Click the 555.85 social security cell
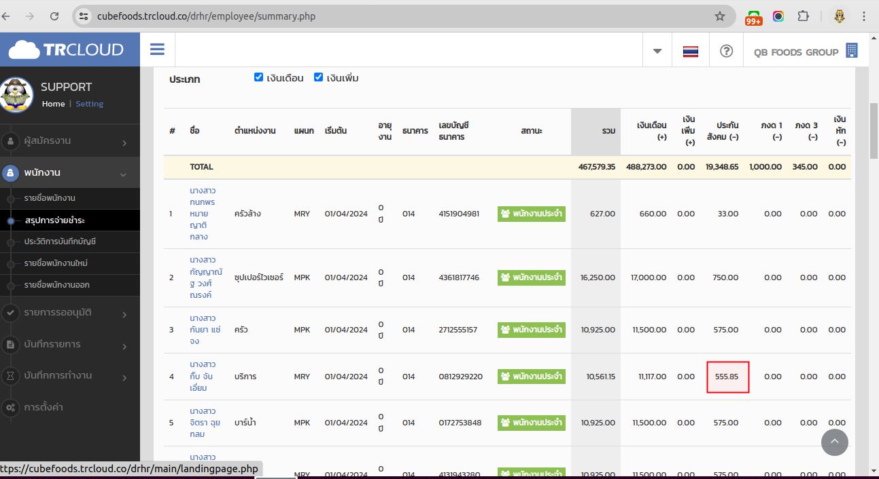The width and height of the screenshot is (879, 479). [x=727, y=377]
